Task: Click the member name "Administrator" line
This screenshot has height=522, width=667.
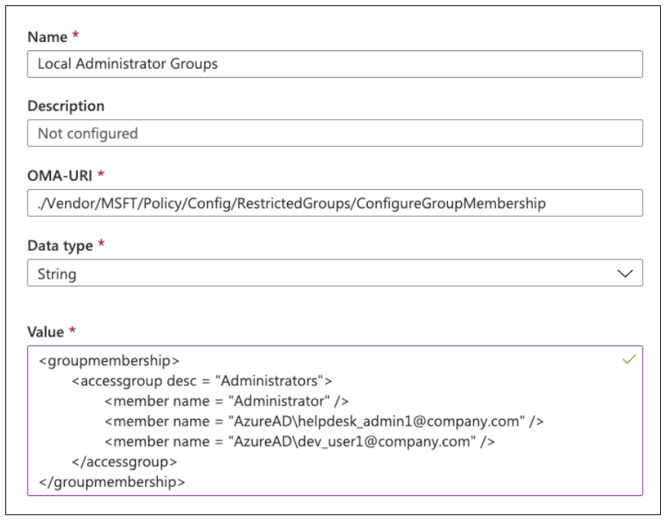Action: (227, 401)
